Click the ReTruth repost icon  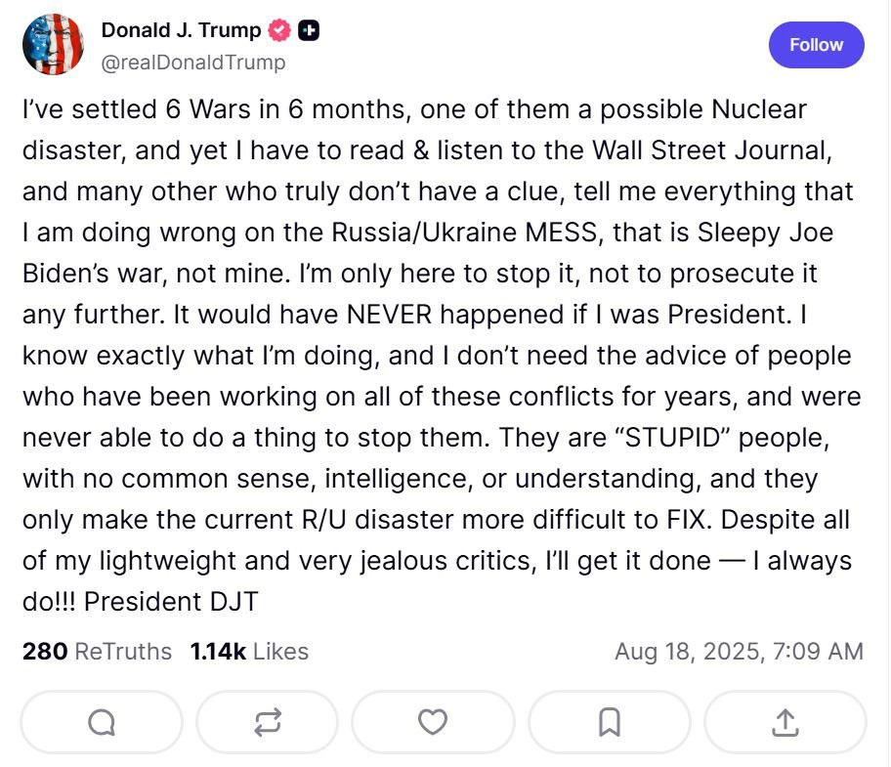(x=267, y=722)
